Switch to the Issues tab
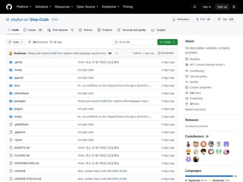This screenshot has height=182, width=243. [33, 30]
